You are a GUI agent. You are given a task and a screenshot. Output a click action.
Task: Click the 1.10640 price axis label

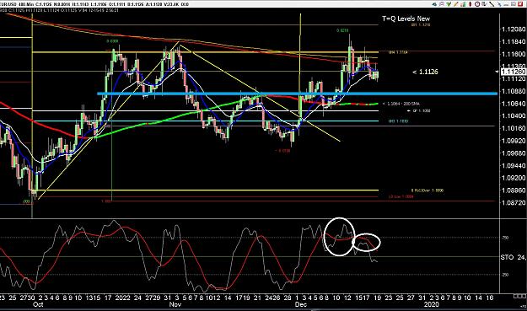click(514, 104)
